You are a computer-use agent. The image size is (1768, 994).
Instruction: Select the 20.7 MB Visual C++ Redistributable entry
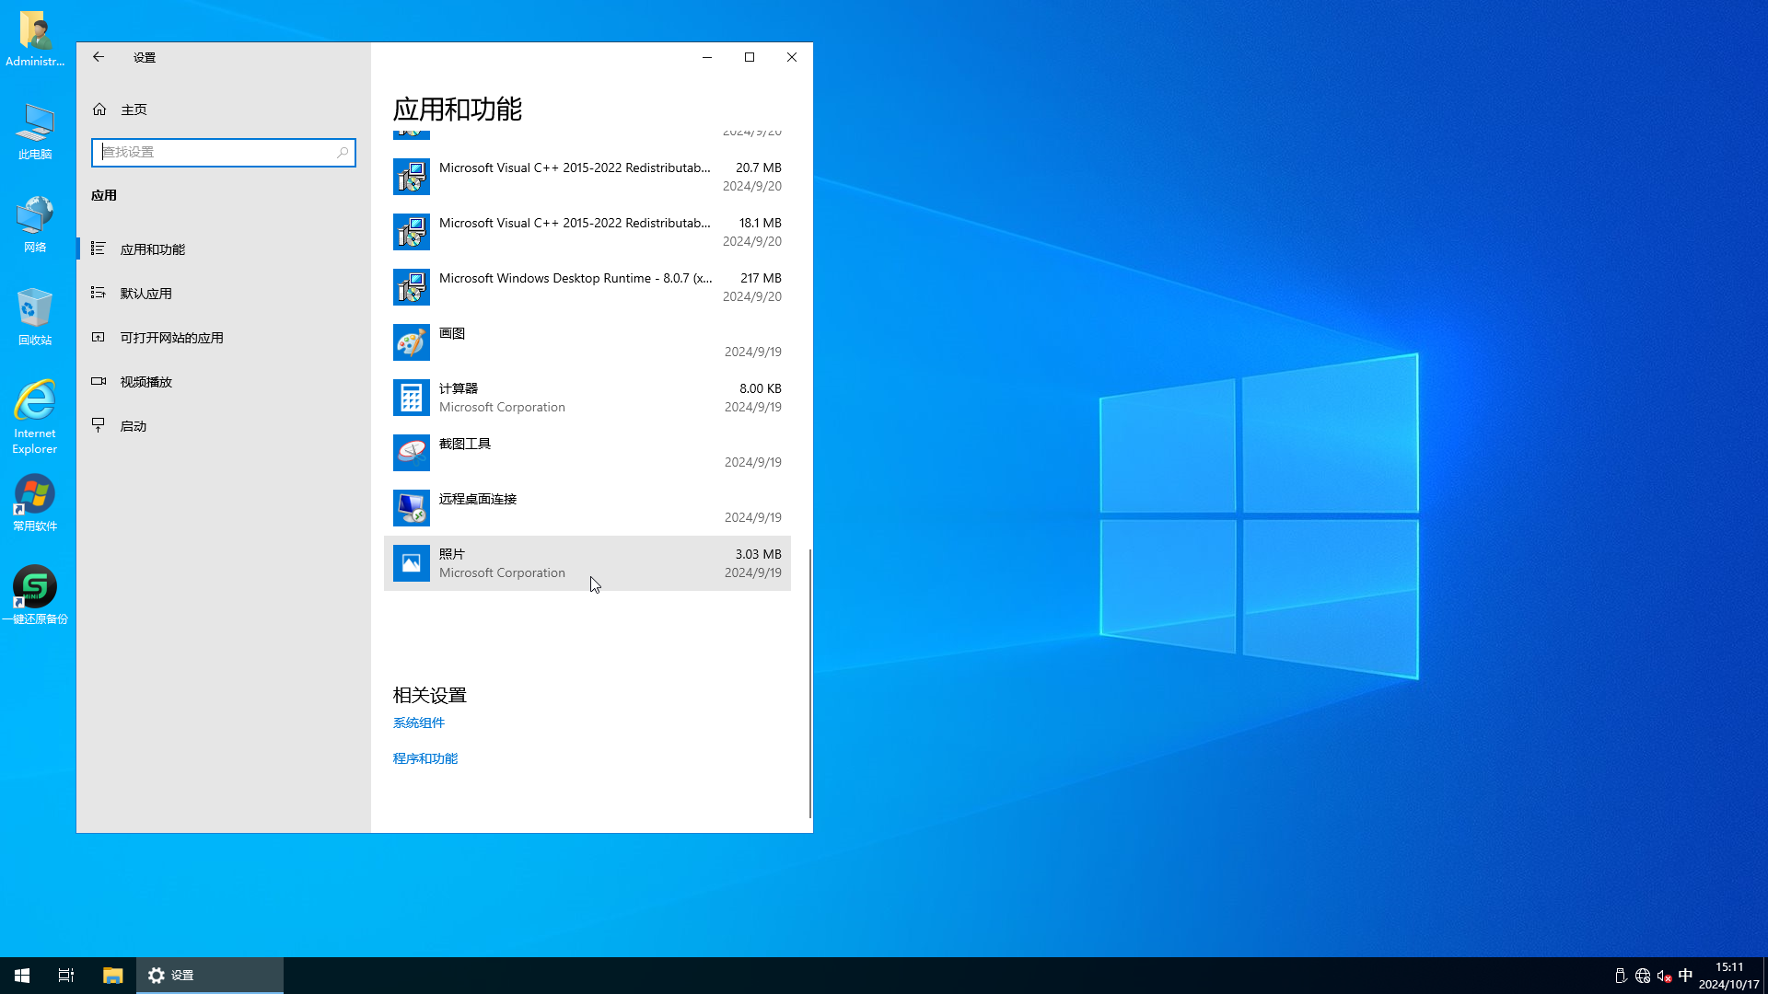pyautogui.click(x=587, y=177)
